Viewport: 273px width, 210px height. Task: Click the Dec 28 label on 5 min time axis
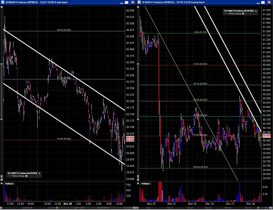point(68,204)
